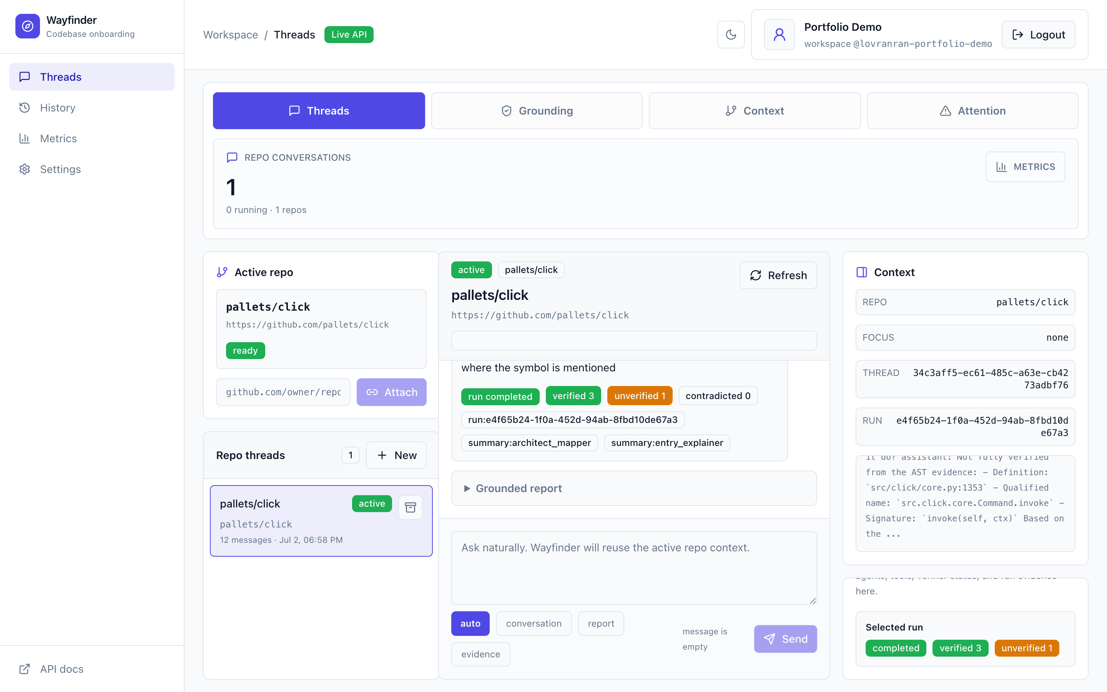Switch to the Threads tab
Image resolution: width=1107 pixels, height=692 pixels.
pos(319,111)
